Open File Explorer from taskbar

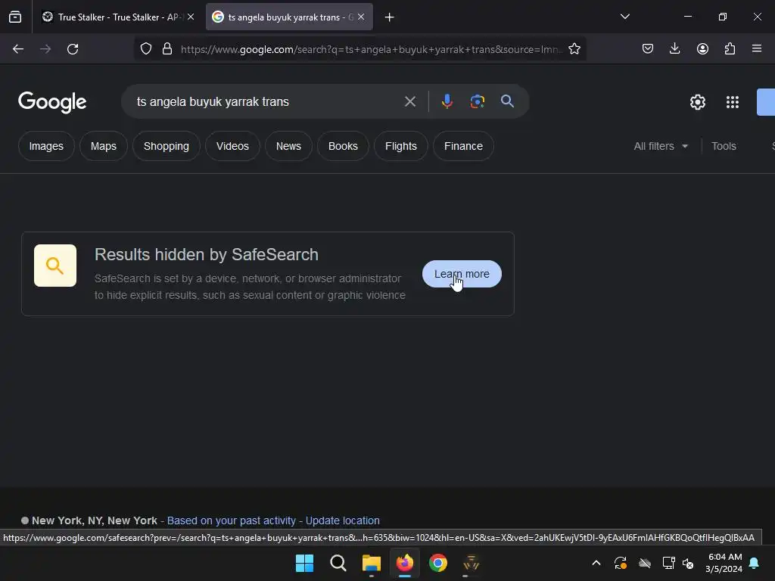(x=371, y=563)
